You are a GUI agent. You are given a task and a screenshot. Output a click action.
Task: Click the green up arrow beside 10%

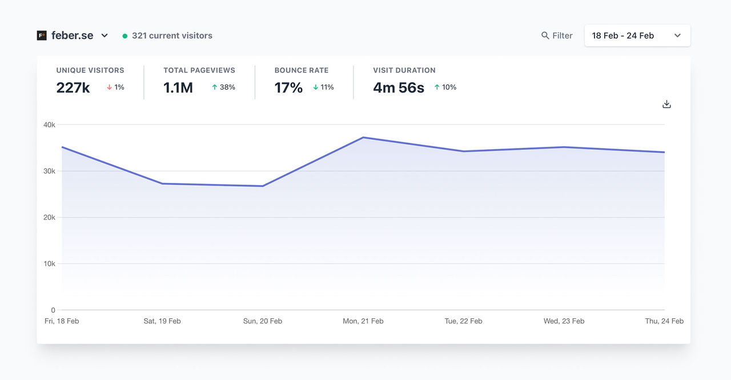pos(437,87)
